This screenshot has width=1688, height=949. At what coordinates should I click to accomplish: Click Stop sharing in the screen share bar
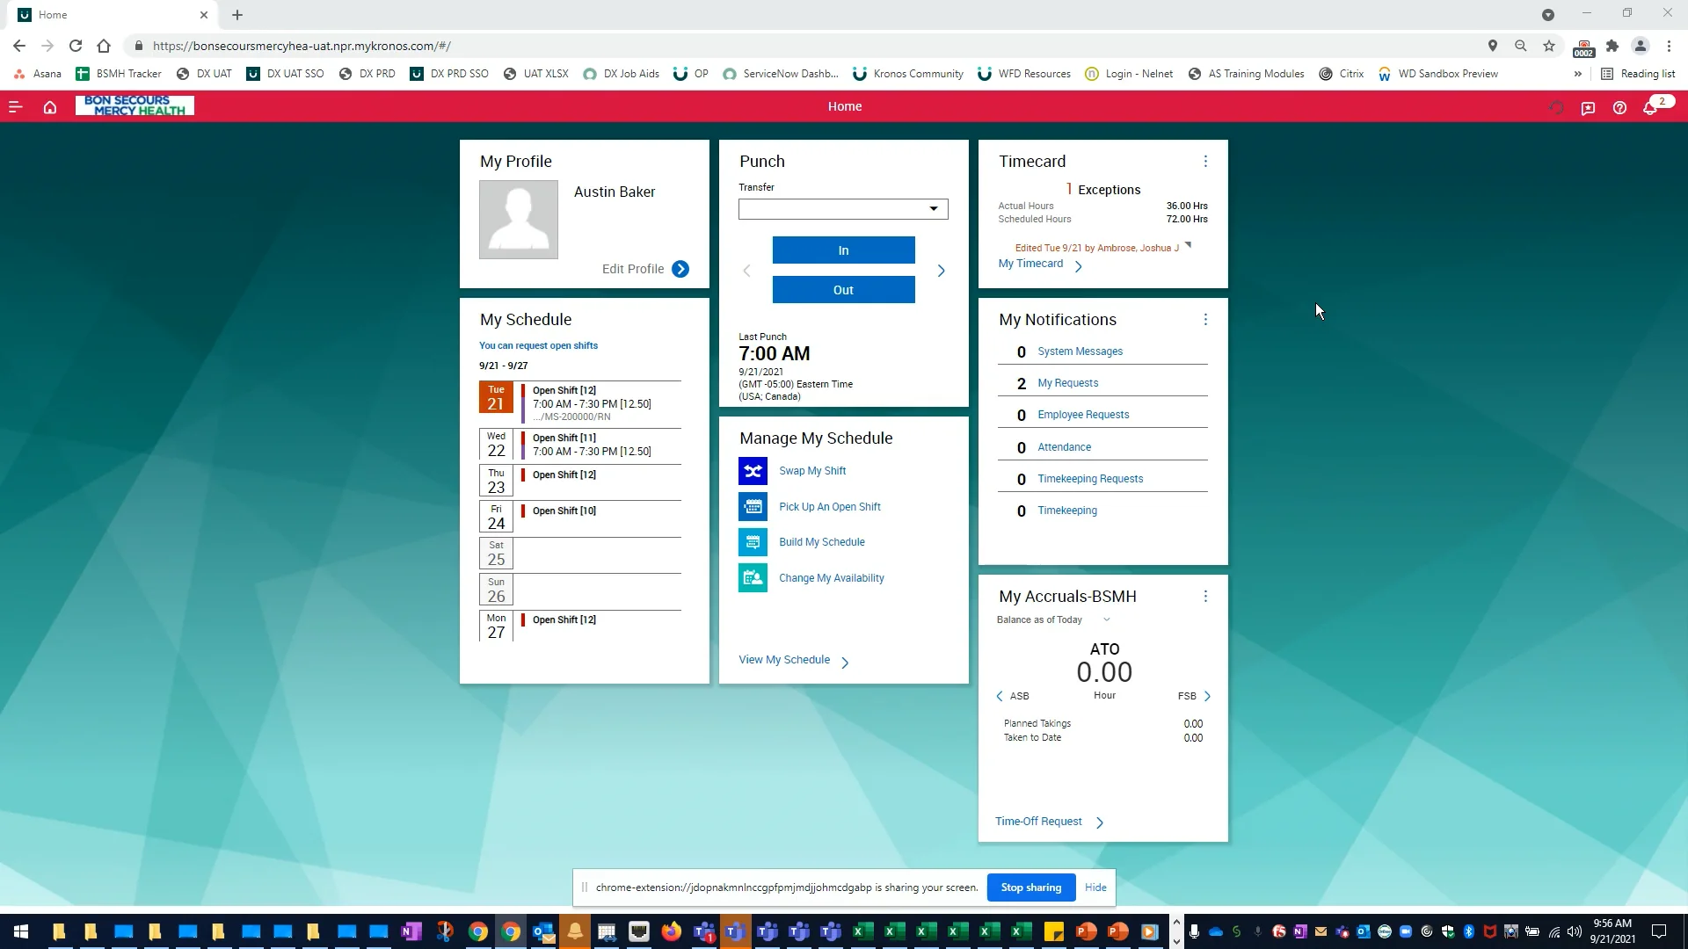click(x=1030, y=887)
